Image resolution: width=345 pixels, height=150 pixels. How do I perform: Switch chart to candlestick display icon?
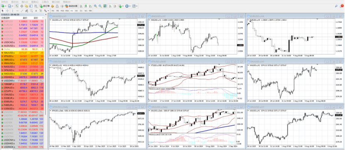86,6
